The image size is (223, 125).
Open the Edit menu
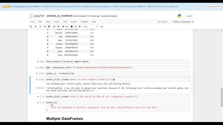(40, 22)
